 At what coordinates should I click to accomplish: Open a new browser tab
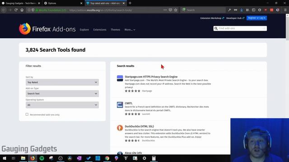[x=130, y=3]
